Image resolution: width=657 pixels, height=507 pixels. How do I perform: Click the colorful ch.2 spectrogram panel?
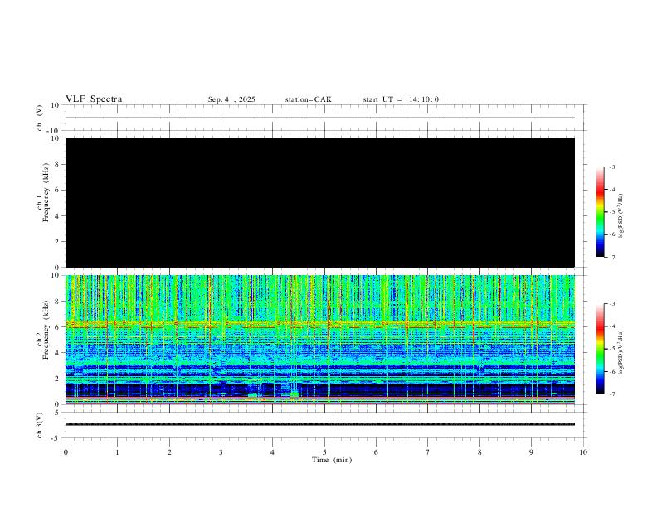click(320, 340)
